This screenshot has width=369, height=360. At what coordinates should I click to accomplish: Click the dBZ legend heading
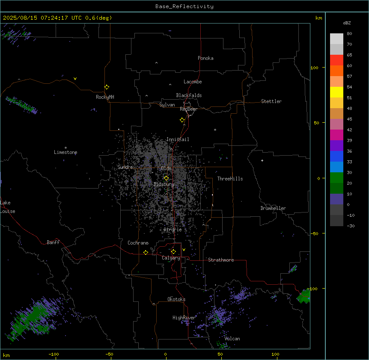[347, 23]
